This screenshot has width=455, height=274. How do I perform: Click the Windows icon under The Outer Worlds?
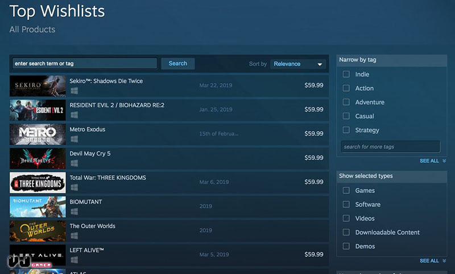pos(75,236)
